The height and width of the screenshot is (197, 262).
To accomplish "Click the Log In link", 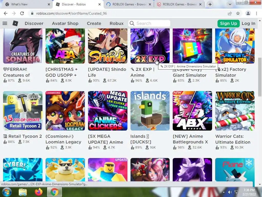I will [248, 23].
